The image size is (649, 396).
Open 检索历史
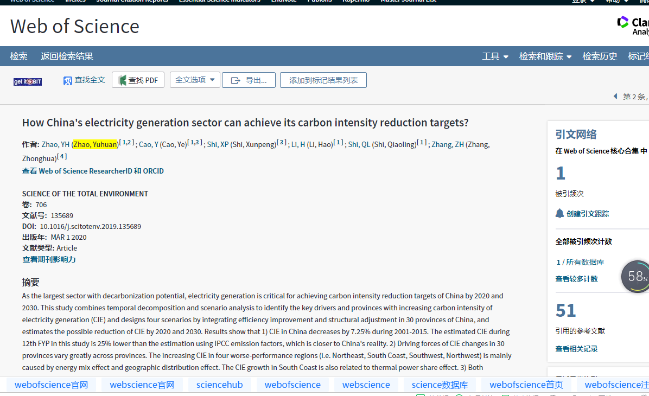pyautogui.click(x=600, y=56)
